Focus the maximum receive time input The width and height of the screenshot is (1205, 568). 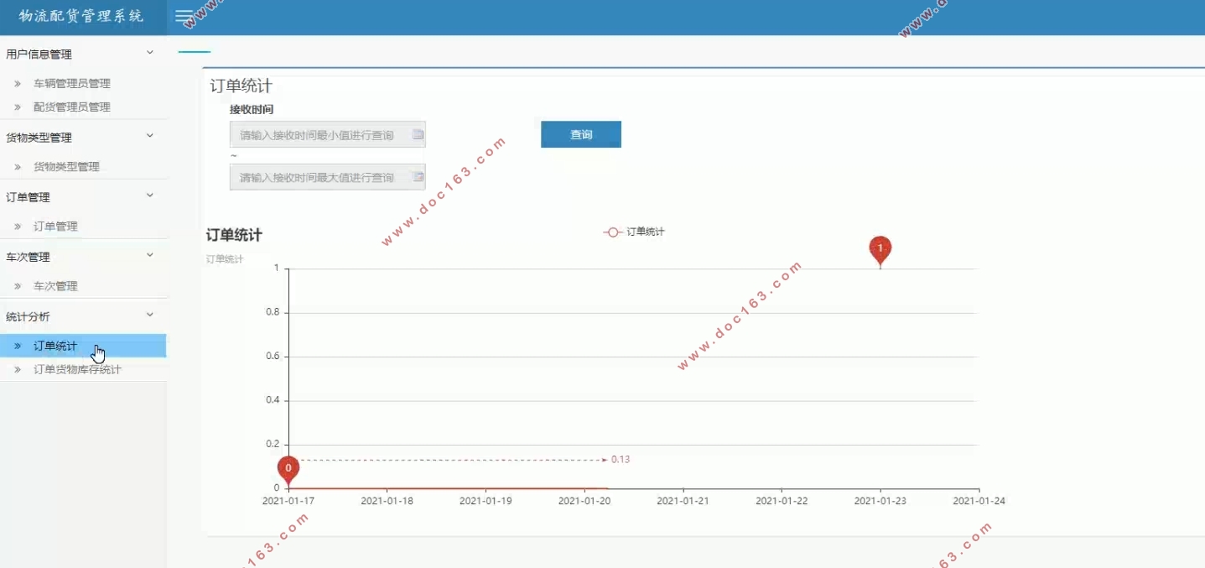click(x=327, y=177)
